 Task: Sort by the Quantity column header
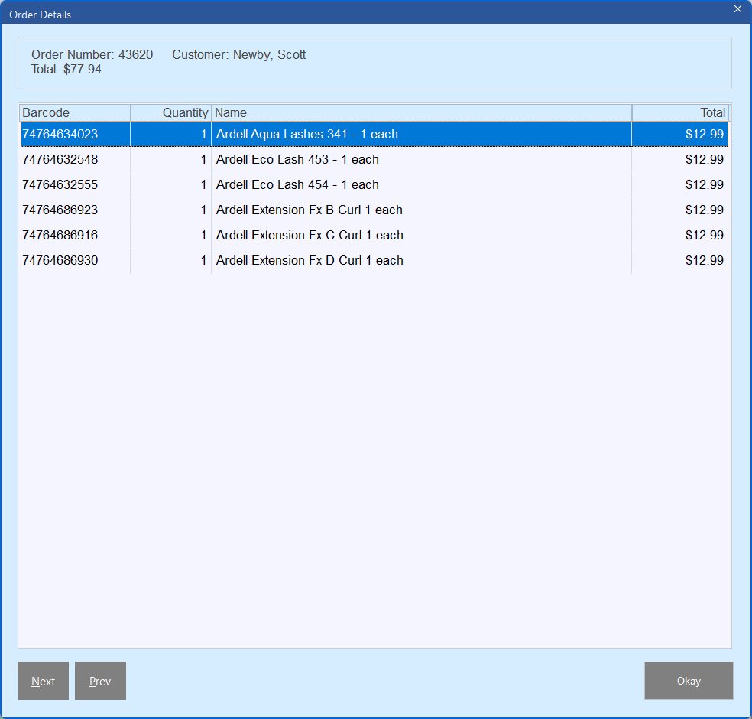(171, 112)
